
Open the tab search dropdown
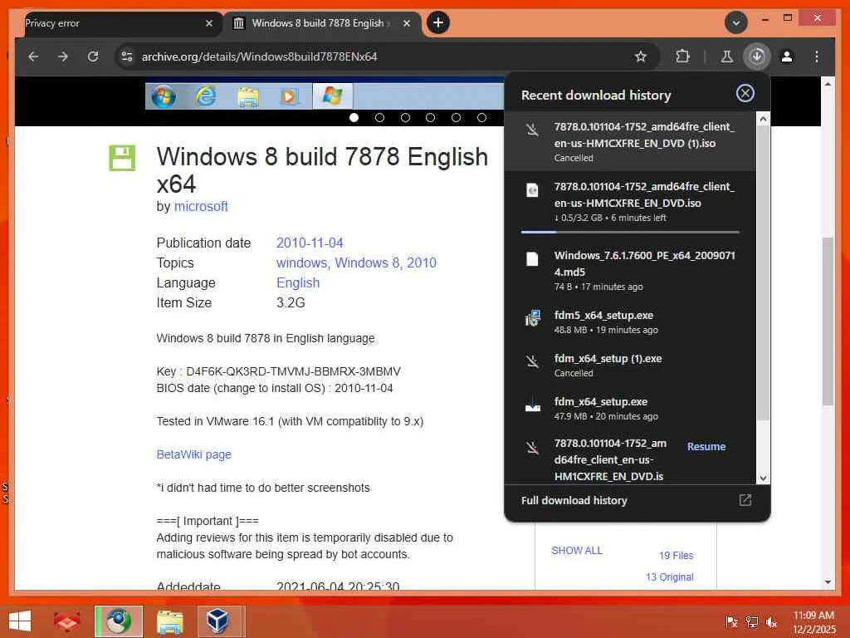(x=735, y=22)
